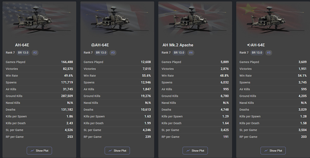Click Show Plot on the US AH-64E card
This screenshot has width=310, height=158.
point(39,151)
